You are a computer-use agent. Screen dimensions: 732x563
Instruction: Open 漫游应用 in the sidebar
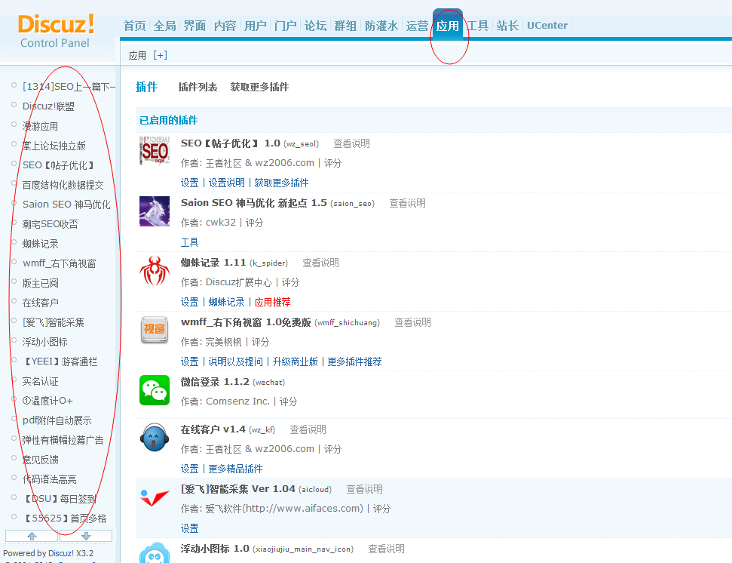(40, 126)
